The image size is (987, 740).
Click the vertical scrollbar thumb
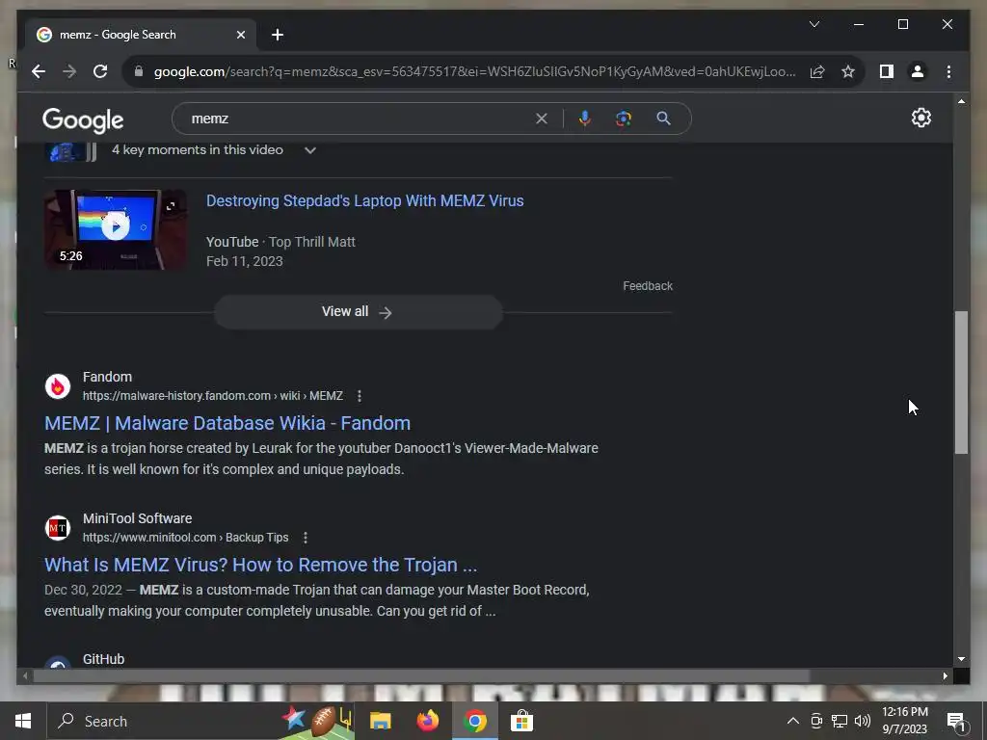pyautogui.click(x=961, y=382)
